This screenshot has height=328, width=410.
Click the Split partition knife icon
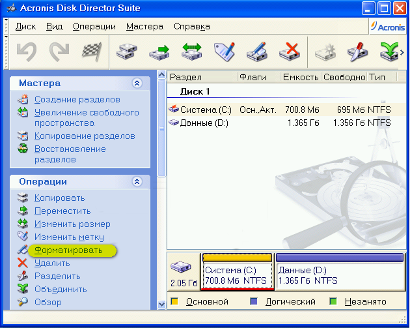(x=358, y=52)
